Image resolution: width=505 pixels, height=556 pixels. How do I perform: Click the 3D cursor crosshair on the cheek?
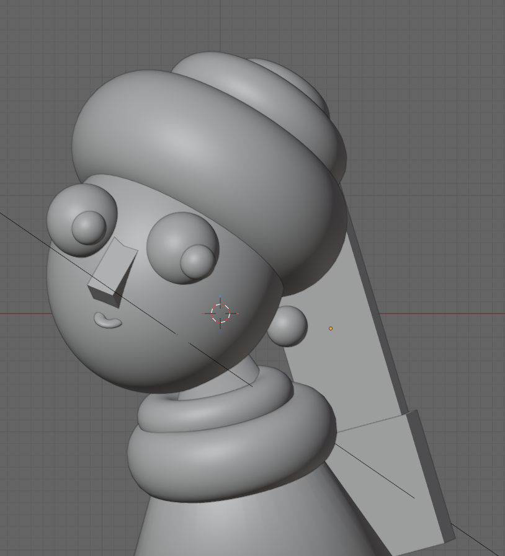[x=220, y=314]
